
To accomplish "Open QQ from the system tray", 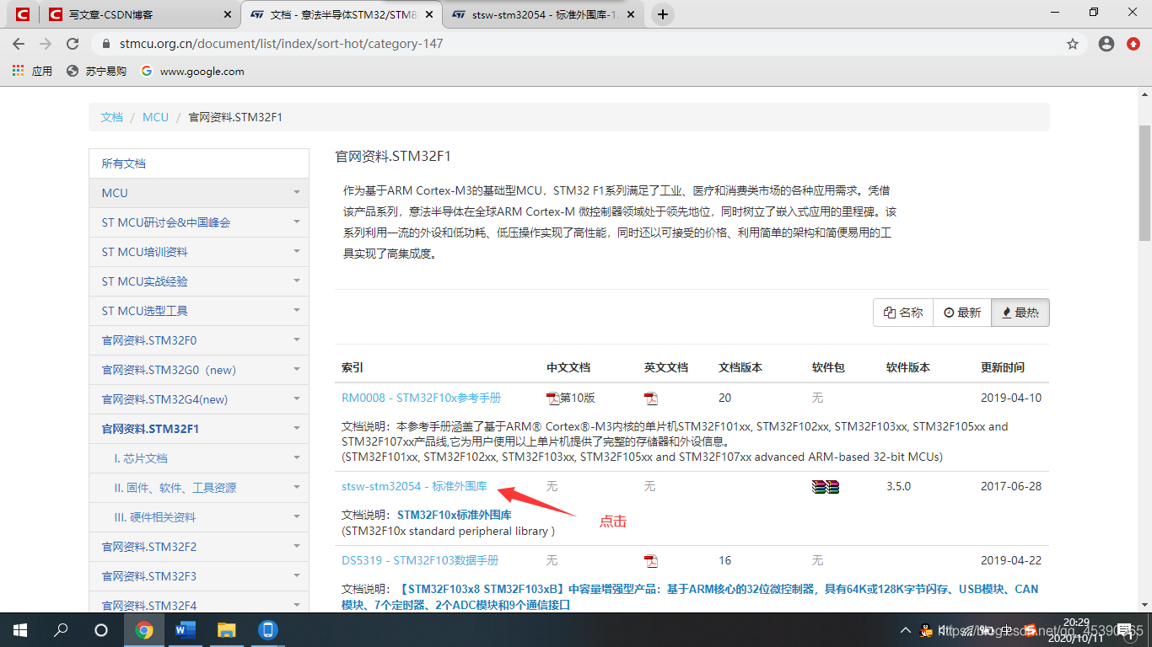I will [926, 630].
